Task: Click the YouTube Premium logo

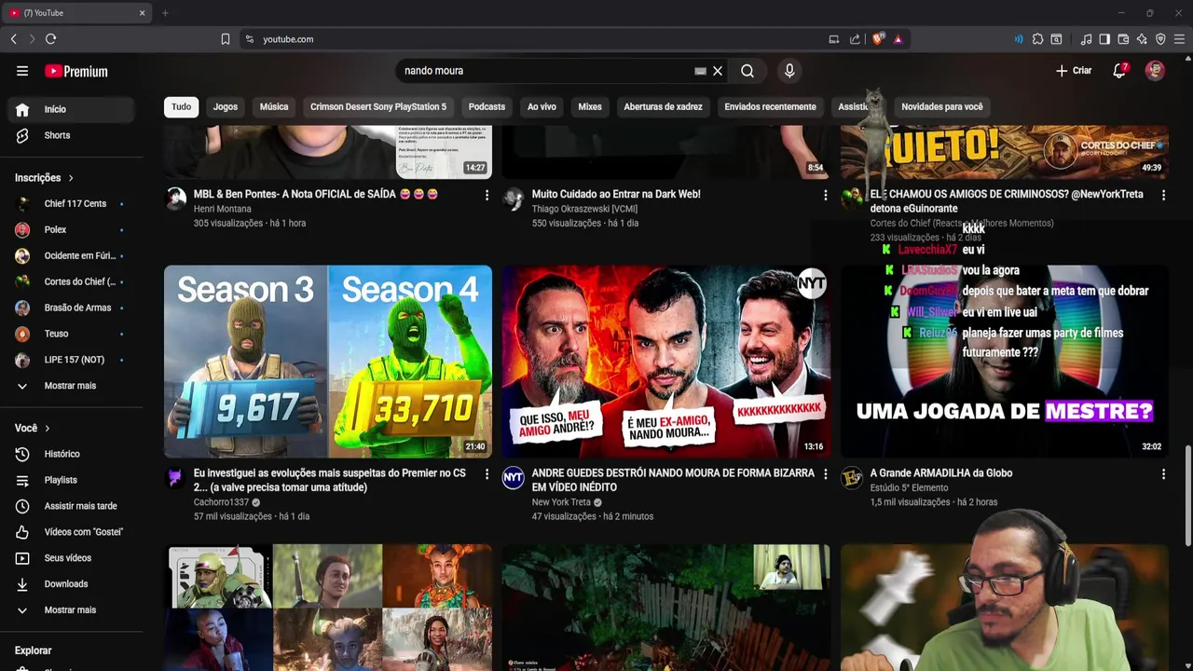Action: click(76, 71)
